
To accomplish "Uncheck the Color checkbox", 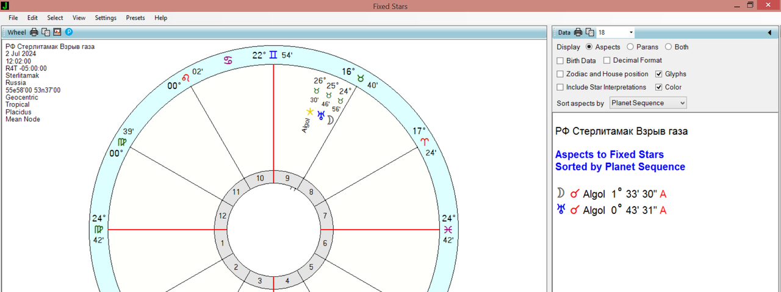I will (659, 87).
